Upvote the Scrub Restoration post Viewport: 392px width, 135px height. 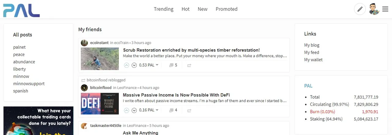tap(126, 65)
